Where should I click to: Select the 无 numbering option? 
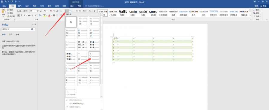[71, 22]
